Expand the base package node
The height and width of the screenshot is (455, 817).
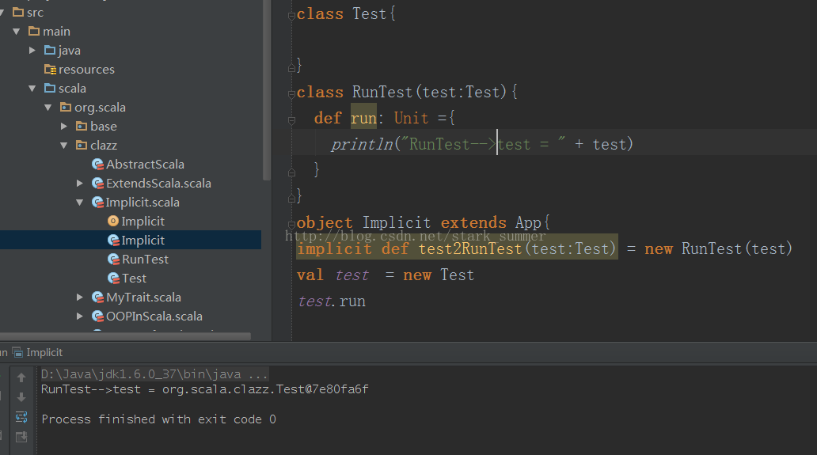point(65,127)
